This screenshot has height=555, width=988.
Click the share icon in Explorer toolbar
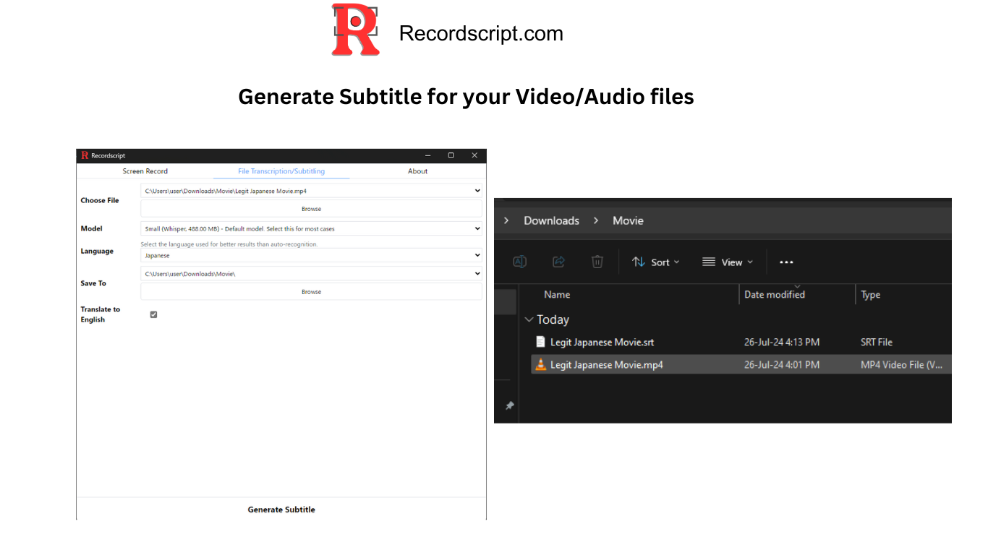click(558, 262)
